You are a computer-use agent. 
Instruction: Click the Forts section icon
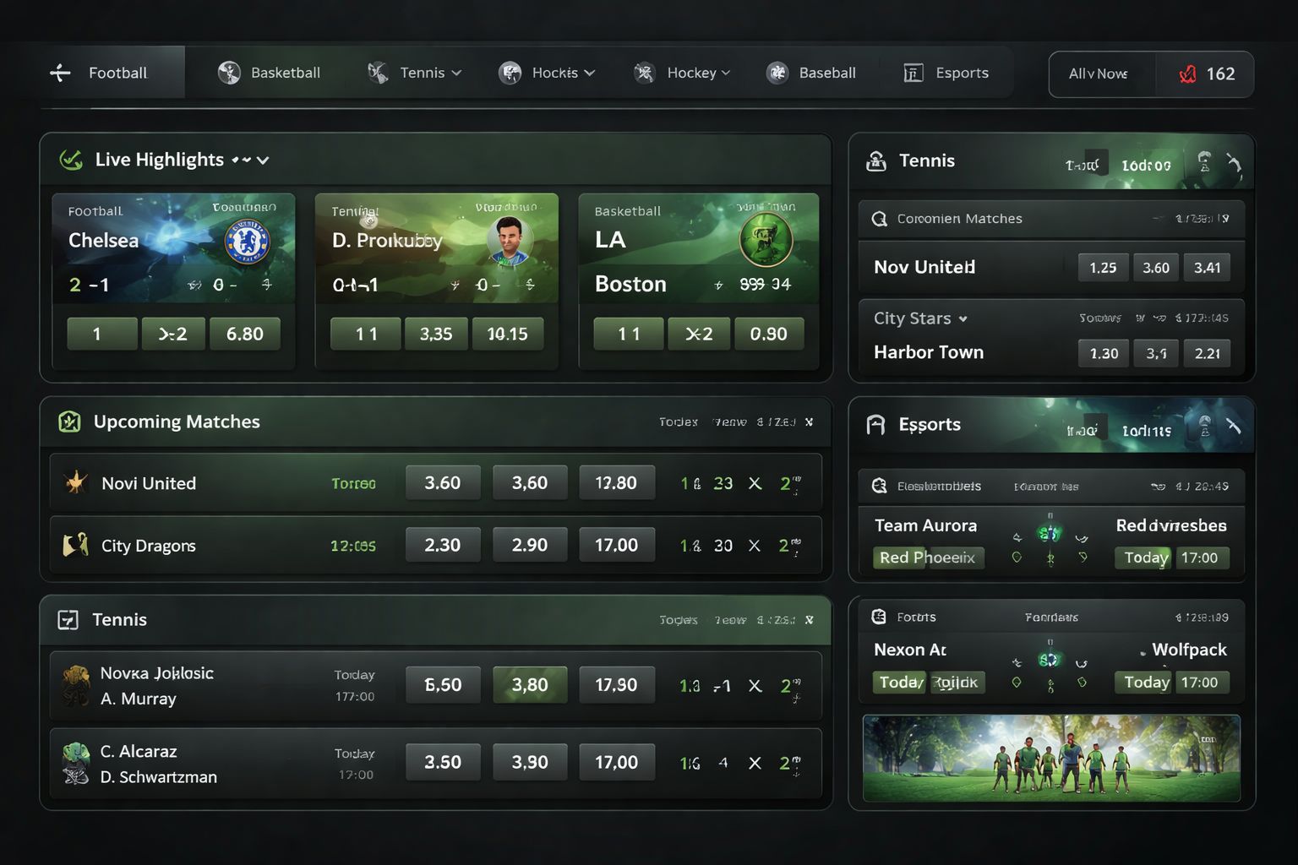pyautogui.click(x=879, y=617)
